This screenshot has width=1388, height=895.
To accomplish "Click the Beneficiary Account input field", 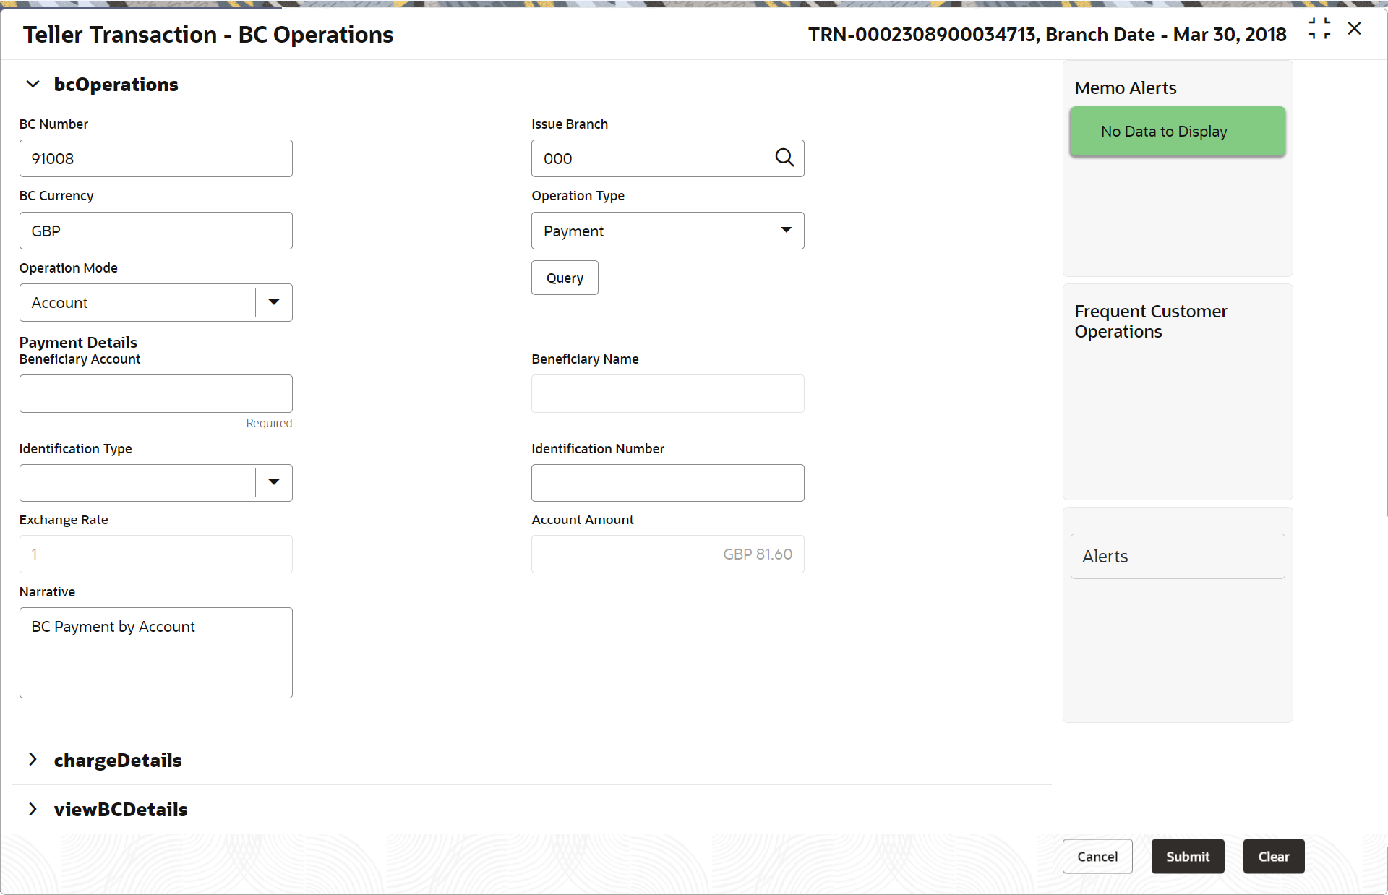I will (155, 393).
